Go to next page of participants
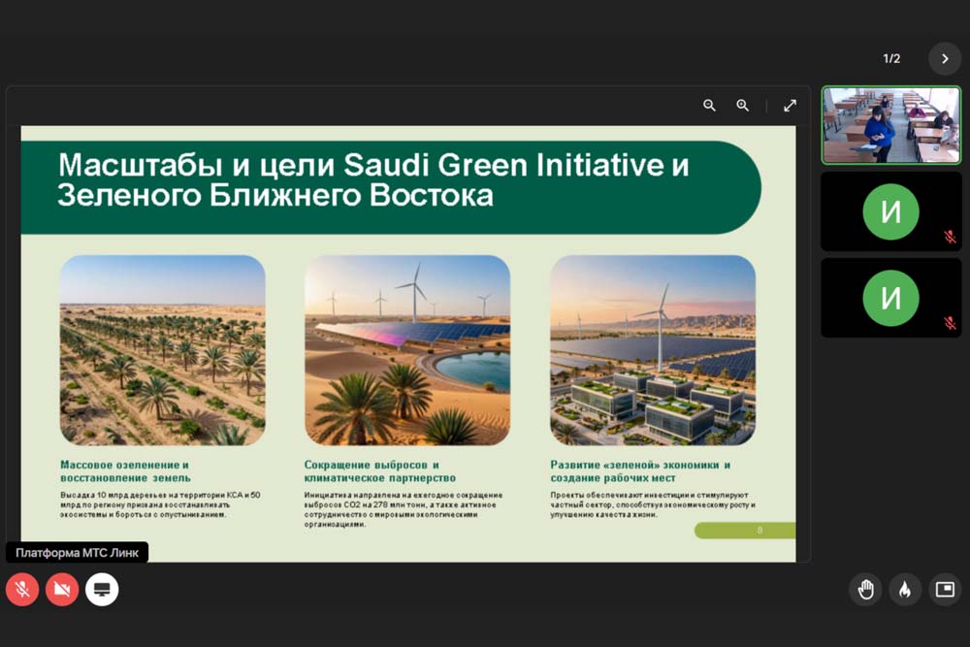 (x=944, y=59)
